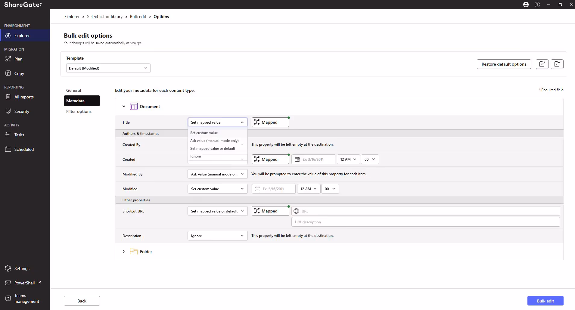Click the URL description field
575x310 pixels.
426,222
